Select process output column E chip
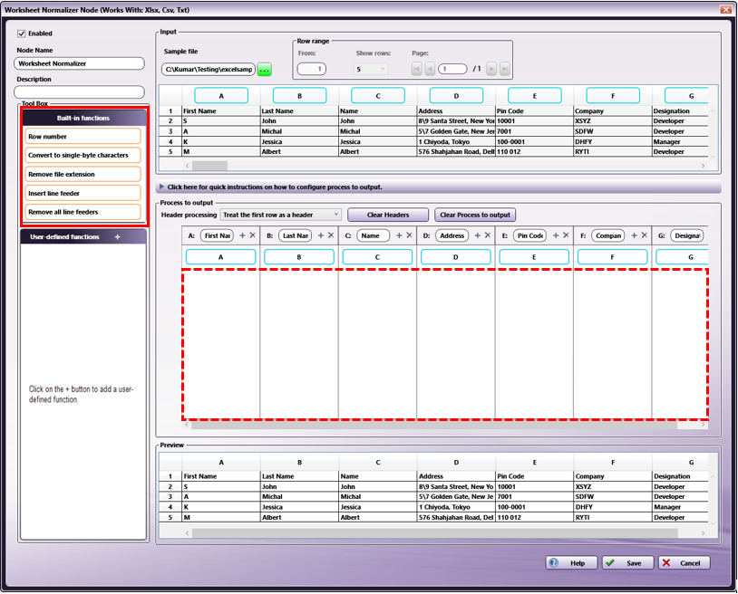 point(534,257)
